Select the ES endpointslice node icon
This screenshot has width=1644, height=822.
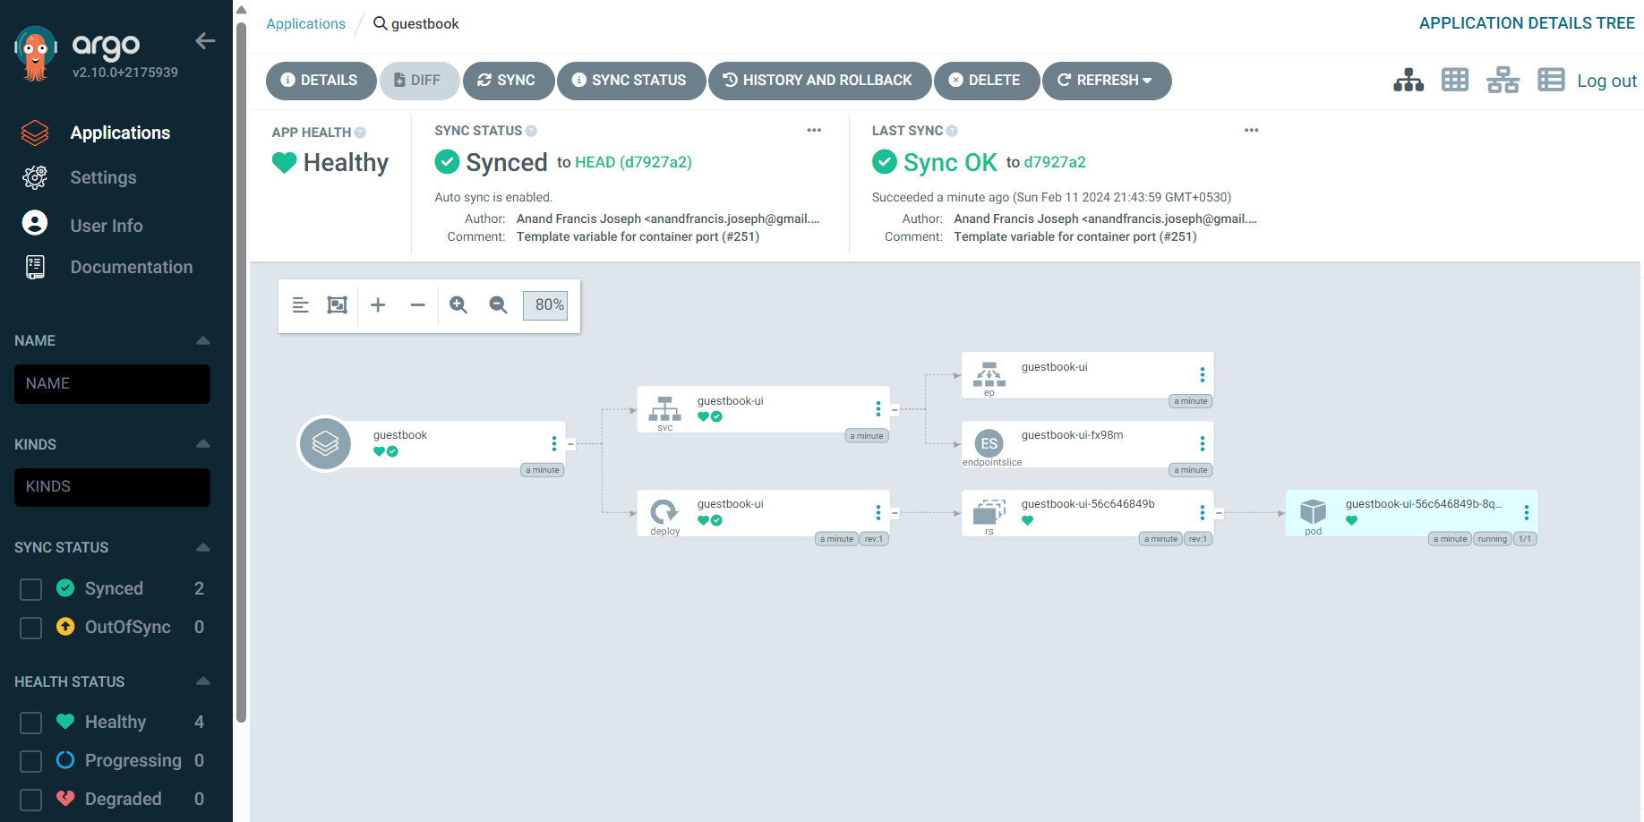989,443
